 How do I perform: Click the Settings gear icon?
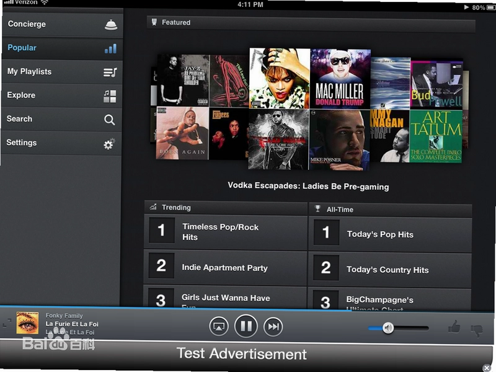pos(110,144)
